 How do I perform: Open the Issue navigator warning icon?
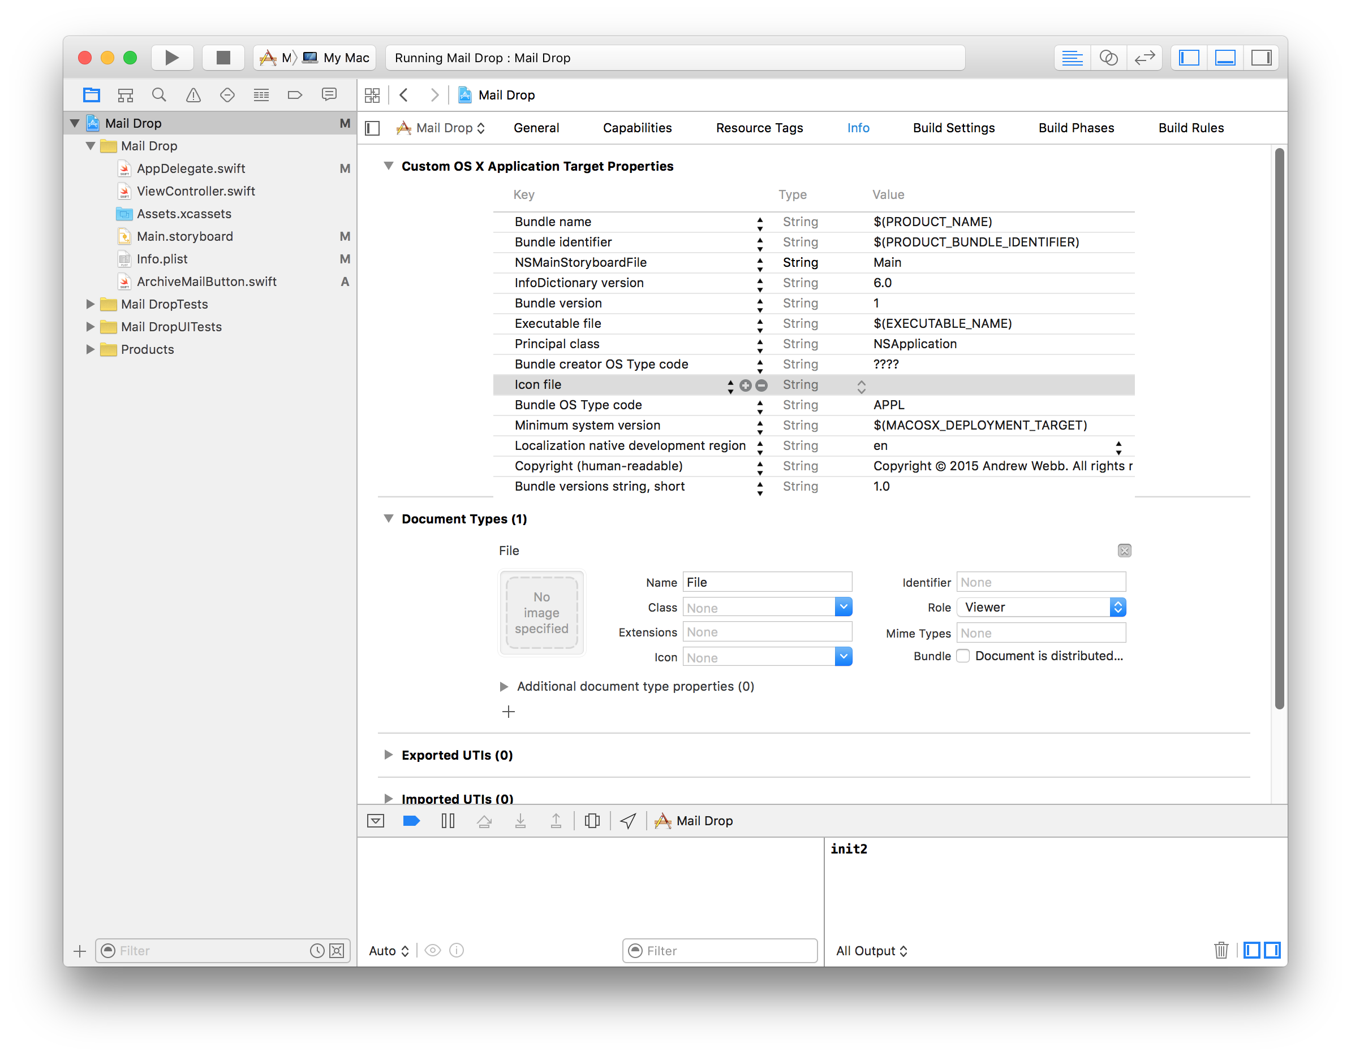tap(193, 95)
